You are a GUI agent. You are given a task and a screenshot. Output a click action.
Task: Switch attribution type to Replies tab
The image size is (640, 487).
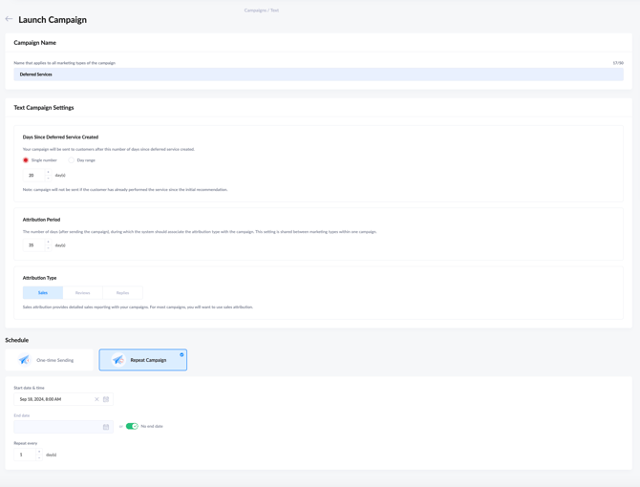coord(122,293)
